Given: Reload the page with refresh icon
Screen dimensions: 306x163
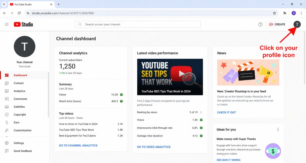Looking at the screenshot, I should [19, 13].
